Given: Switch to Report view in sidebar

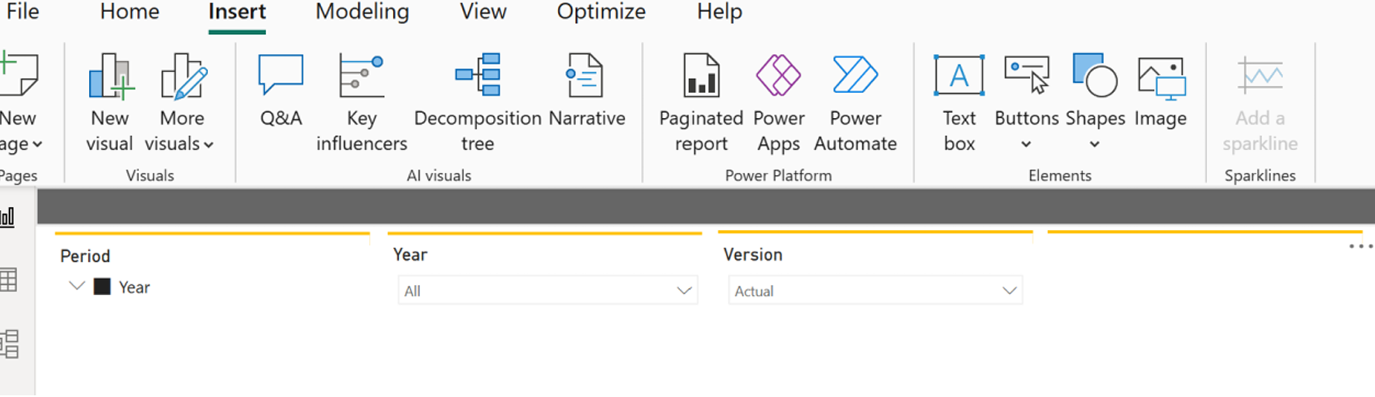Looking at the screenshot, I should (x=8, y=218).
